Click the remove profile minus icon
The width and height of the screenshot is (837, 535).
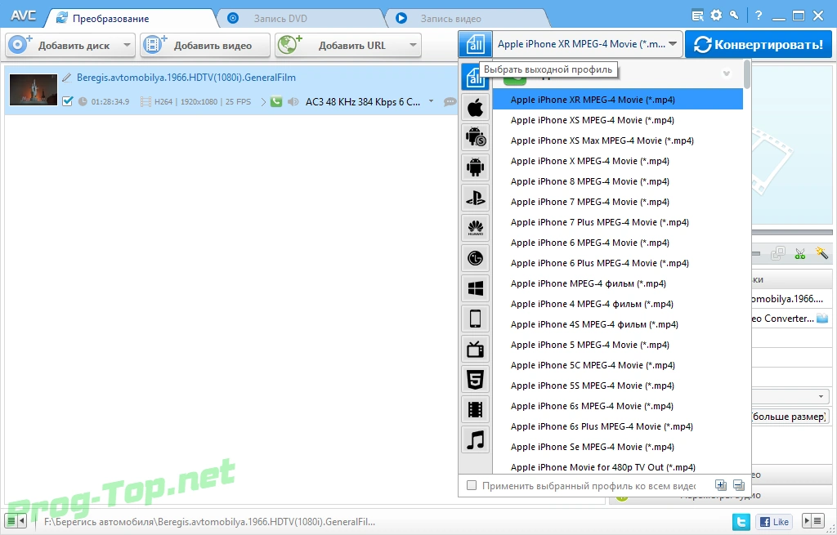pyautogui.click(x=739, y=485)
